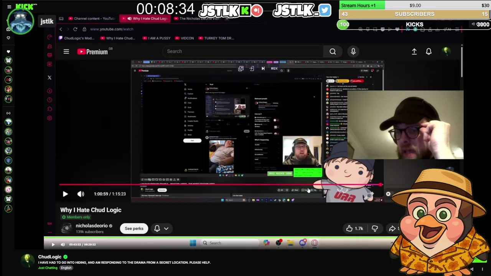The width and height of the screenshot is (491, 276).
Task: Open the TURKEY TOM DR bookmark
Action: click(216, 38)
